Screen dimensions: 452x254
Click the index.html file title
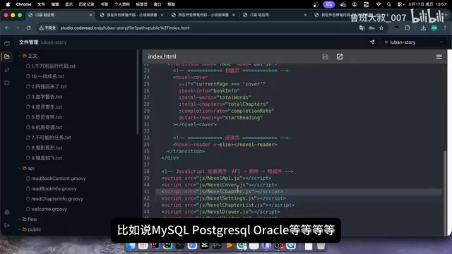pos(162,56)
